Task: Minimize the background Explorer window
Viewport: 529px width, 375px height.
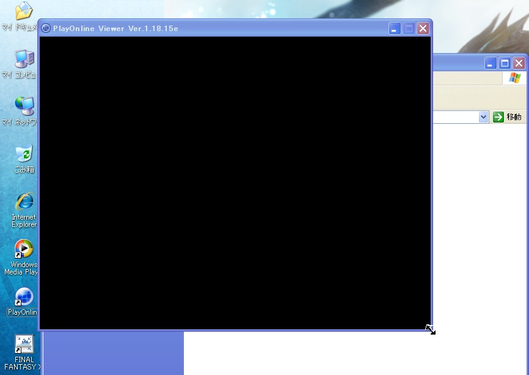Action: (491, 63)
